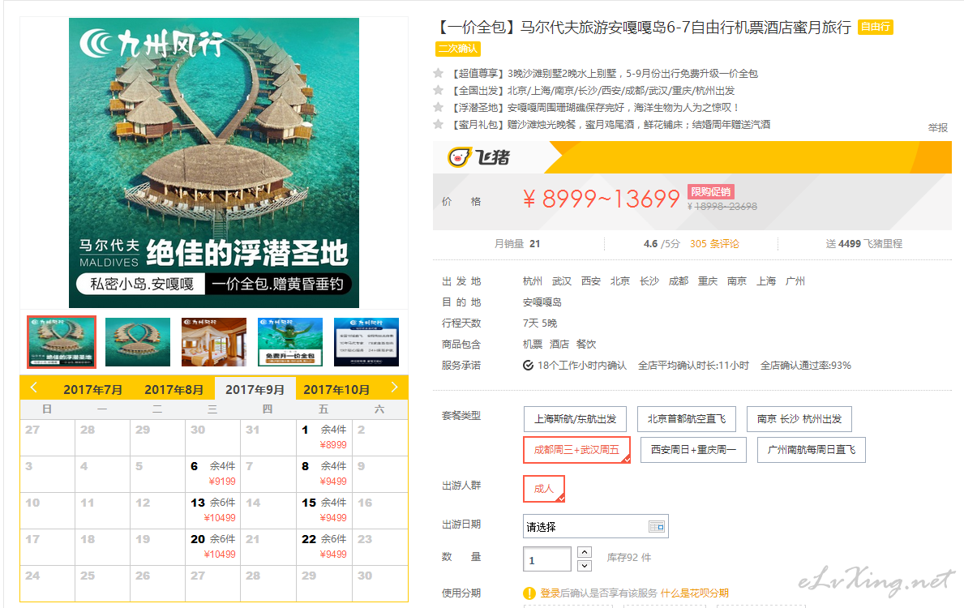Select 上海斯航/东航出发 package option
Image resolution: width=964 pixels, height=608 pixels.
click(x=575, y=419)
